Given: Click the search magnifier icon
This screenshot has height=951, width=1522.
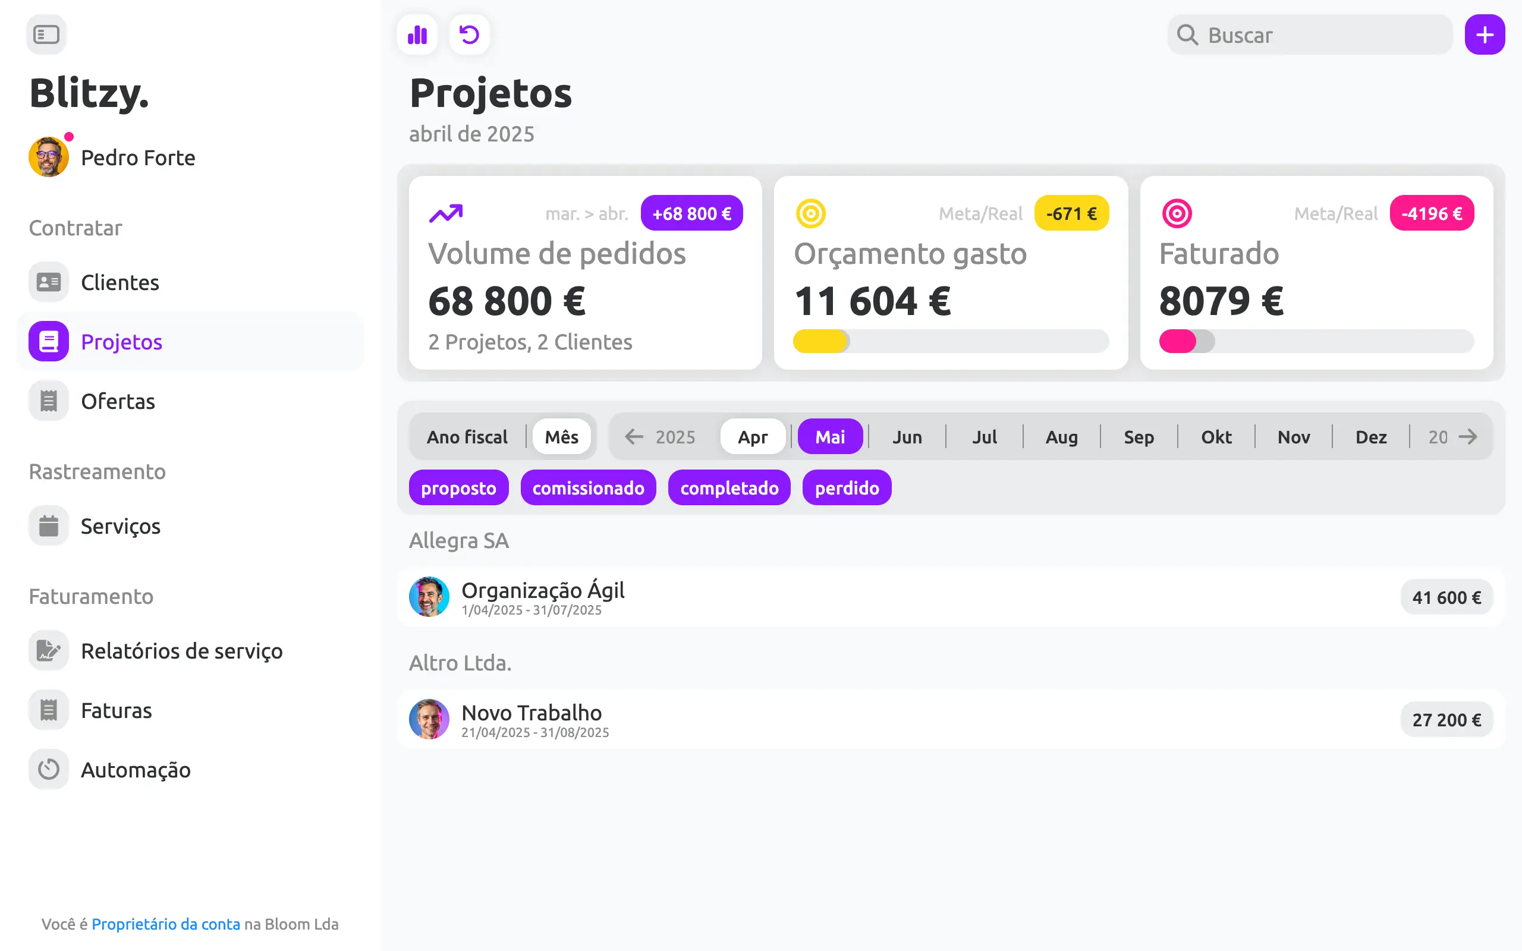Looking at the screenshot, I should [1187, 34].
